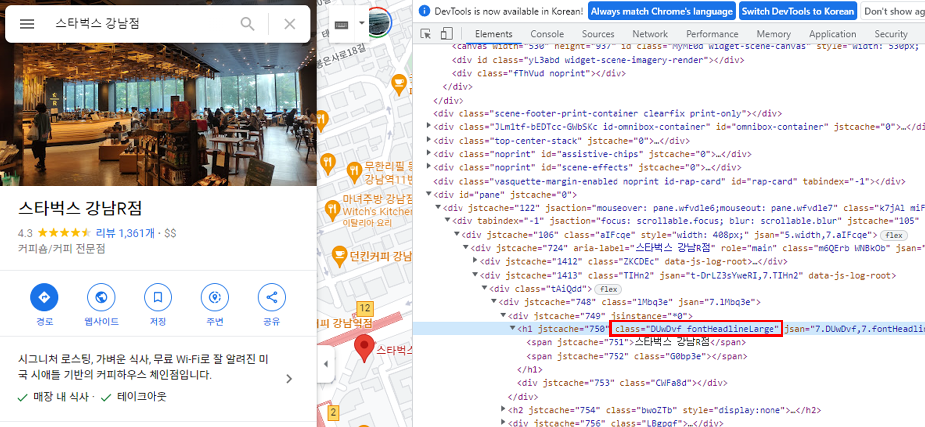
Task: Click the 주변 nearby icon
Action: coord(215,297)
